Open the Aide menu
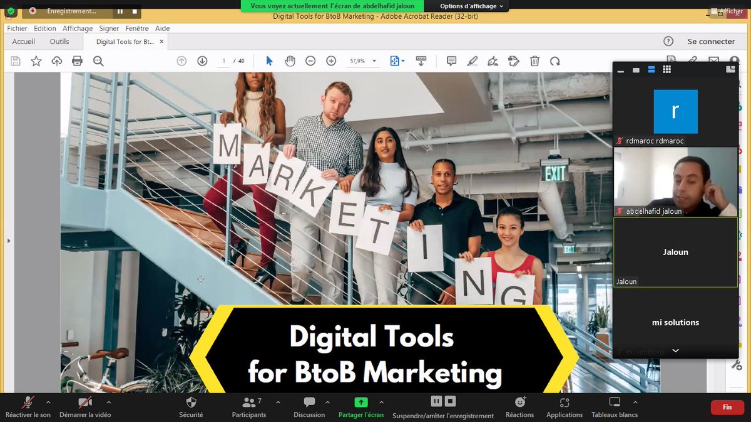Screen dimensions: 751x422 point(162,28)
